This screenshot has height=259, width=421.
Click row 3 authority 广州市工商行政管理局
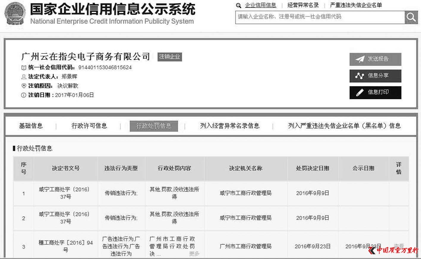point(246,246)
